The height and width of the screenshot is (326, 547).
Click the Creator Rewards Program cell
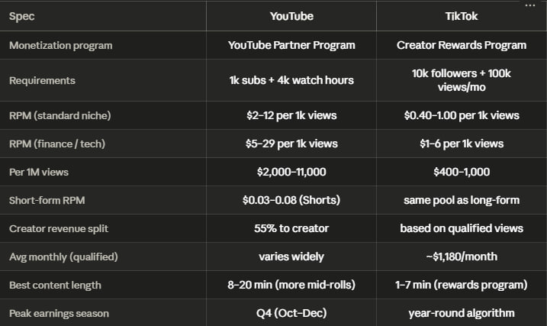click(x=462, y=45)
